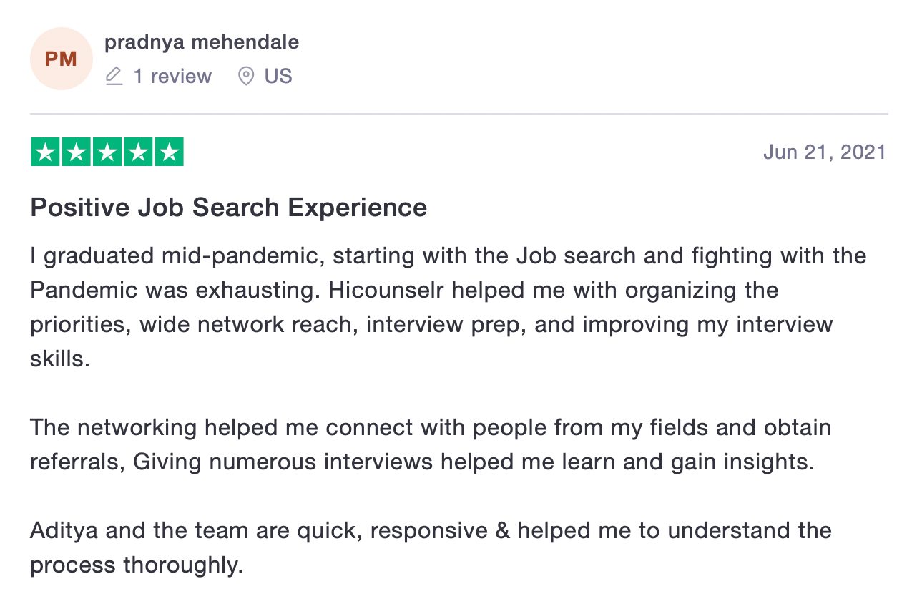Click the review date Jun 21, 2021
Screen dimensions: 917x594
(824, 152)
